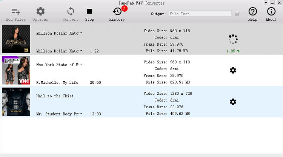This screenshot has width=283, height=157.
Task: Click frame rate 23.976
Action: coord(177,107)
